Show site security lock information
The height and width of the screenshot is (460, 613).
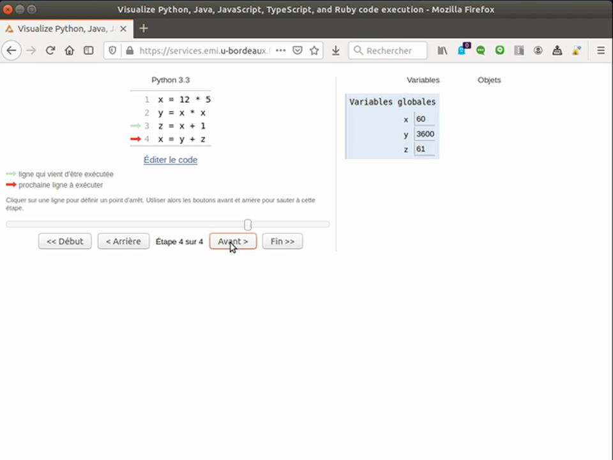[130, 50]
